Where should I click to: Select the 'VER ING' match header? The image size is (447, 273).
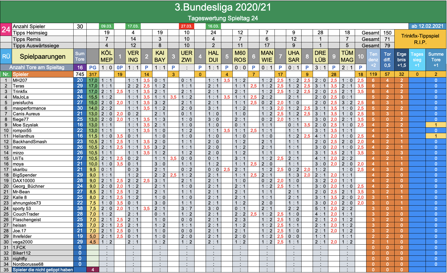point(133,57)
